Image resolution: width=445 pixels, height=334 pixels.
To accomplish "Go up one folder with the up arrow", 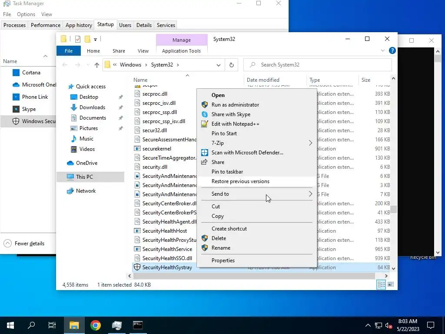I will (x=97, y=65).
